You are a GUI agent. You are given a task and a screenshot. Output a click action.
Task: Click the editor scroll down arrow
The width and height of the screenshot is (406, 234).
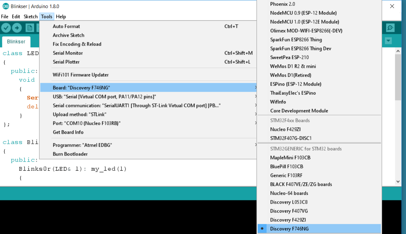(x=398, y=182)
